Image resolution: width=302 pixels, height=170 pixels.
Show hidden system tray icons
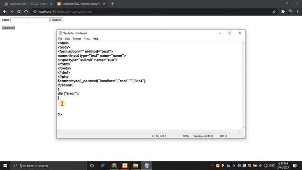[x=212, y=166]
